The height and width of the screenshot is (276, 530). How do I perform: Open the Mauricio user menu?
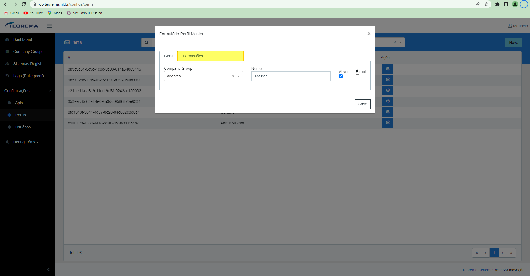[518, 26]
